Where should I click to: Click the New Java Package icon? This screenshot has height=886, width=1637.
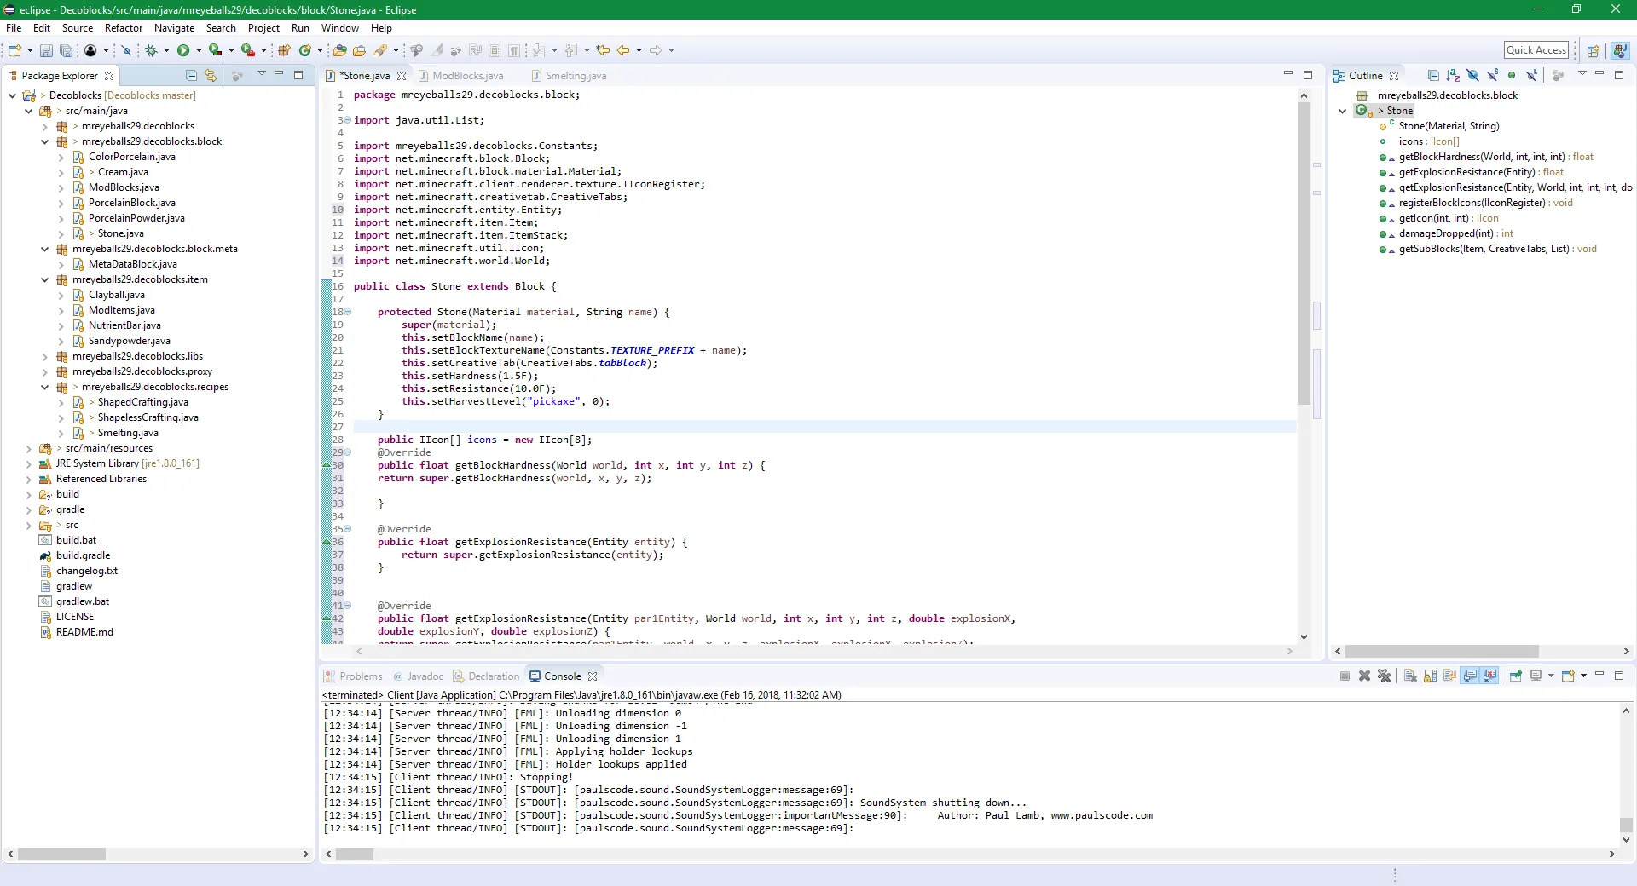click(x=285, y=51)
